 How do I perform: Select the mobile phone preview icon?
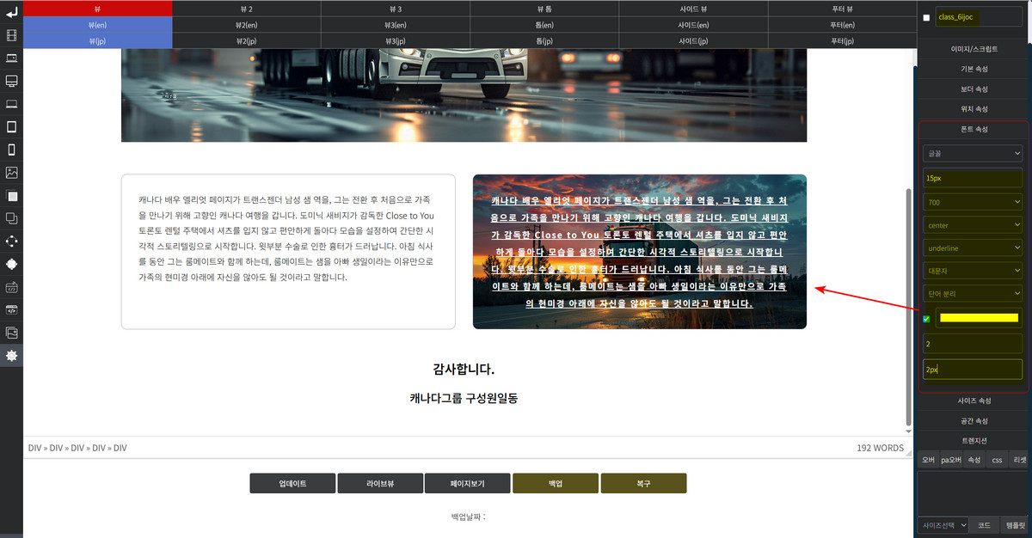(11, 150)
